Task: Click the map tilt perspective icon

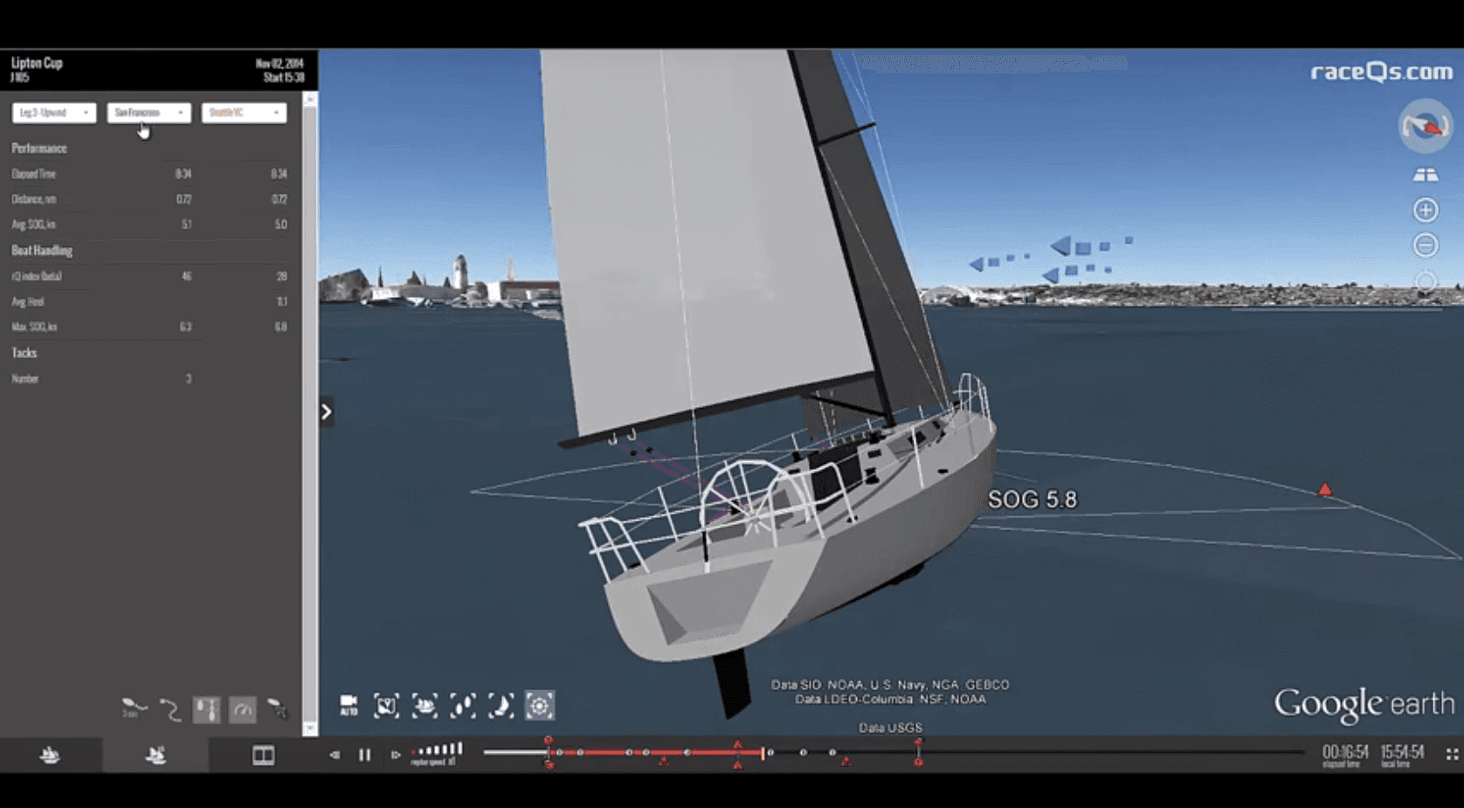Action: click(x=1426, y=175)
